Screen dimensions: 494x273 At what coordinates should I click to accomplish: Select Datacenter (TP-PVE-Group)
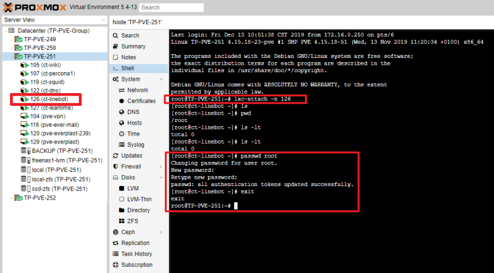point(54,31)
